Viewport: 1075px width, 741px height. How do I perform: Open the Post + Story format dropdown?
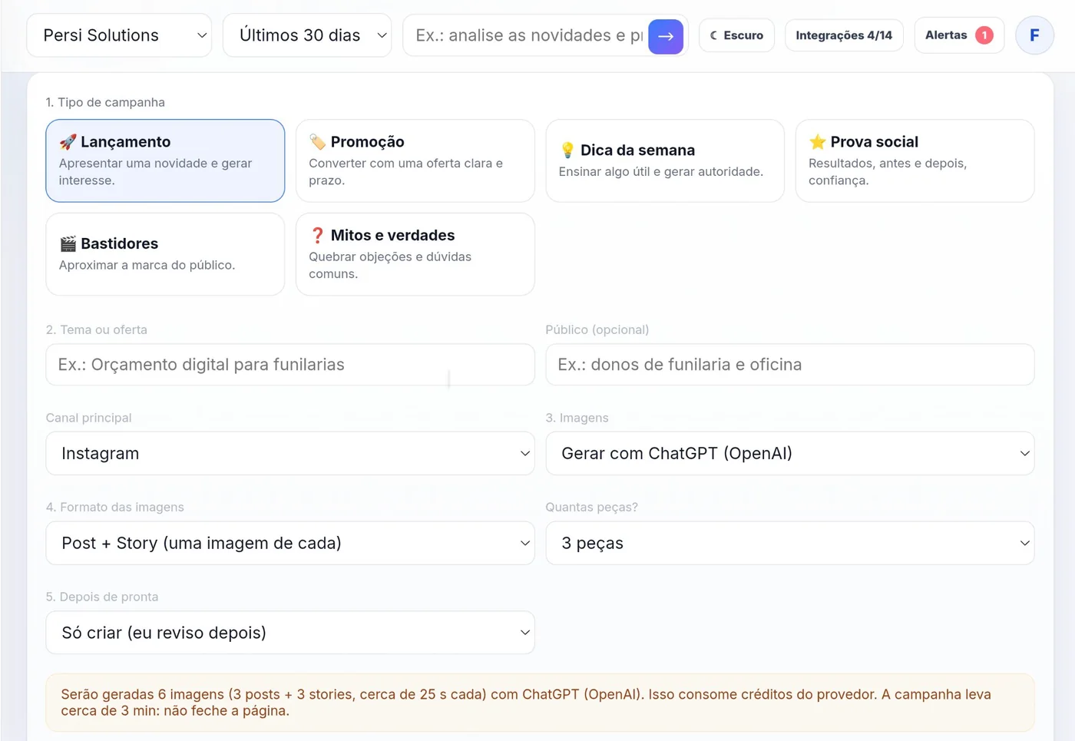290,544
